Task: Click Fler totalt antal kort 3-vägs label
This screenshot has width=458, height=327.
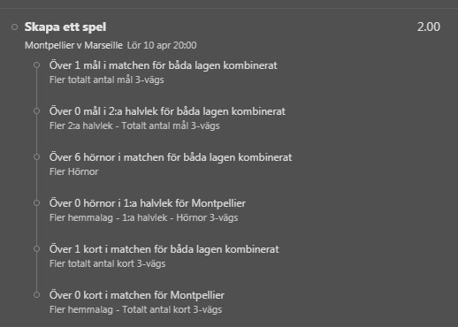Action: (108, 263)
